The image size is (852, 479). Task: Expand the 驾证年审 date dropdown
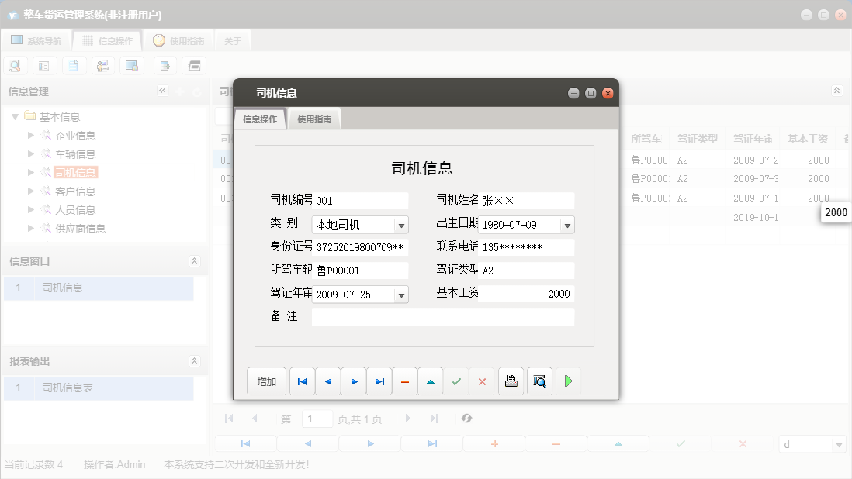[x=402, y=295]
